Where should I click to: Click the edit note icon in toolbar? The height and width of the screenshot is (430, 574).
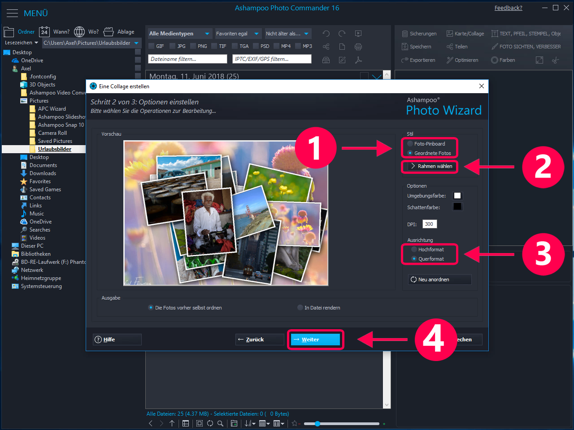coord(342,60)
